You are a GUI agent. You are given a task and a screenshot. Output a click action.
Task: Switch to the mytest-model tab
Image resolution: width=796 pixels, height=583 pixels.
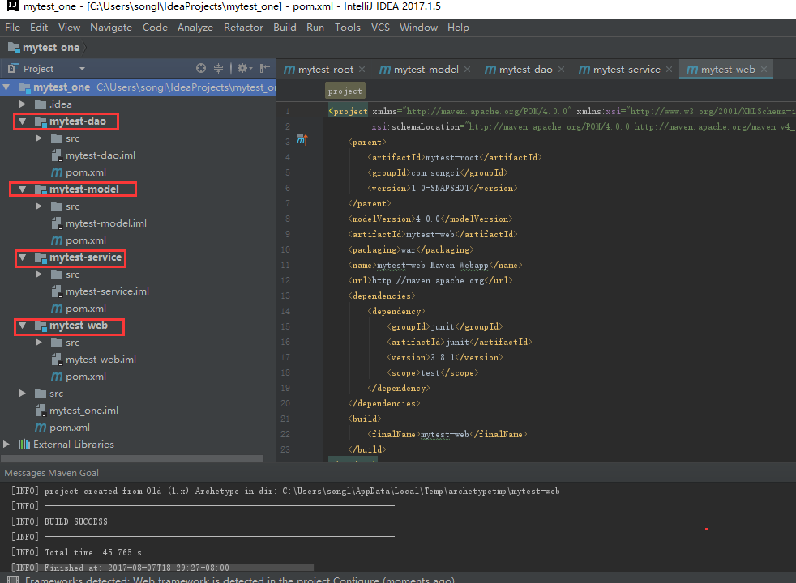coord(426,70)
